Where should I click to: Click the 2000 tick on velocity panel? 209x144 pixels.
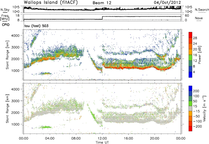(15, 113)
